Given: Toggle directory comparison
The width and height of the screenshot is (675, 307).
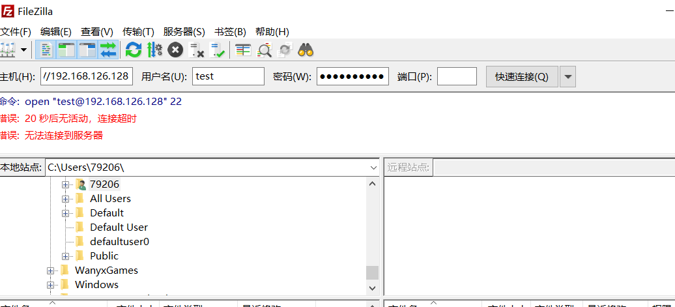Looking at the screenshot, I should (264, 50).
